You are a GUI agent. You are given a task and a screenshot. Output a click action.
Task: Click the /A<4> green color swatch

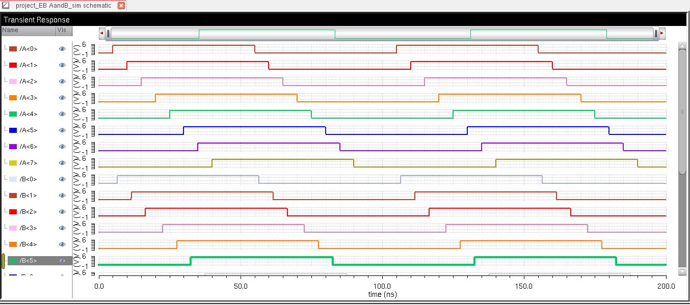pyautogui.click(x=13, y=114)
